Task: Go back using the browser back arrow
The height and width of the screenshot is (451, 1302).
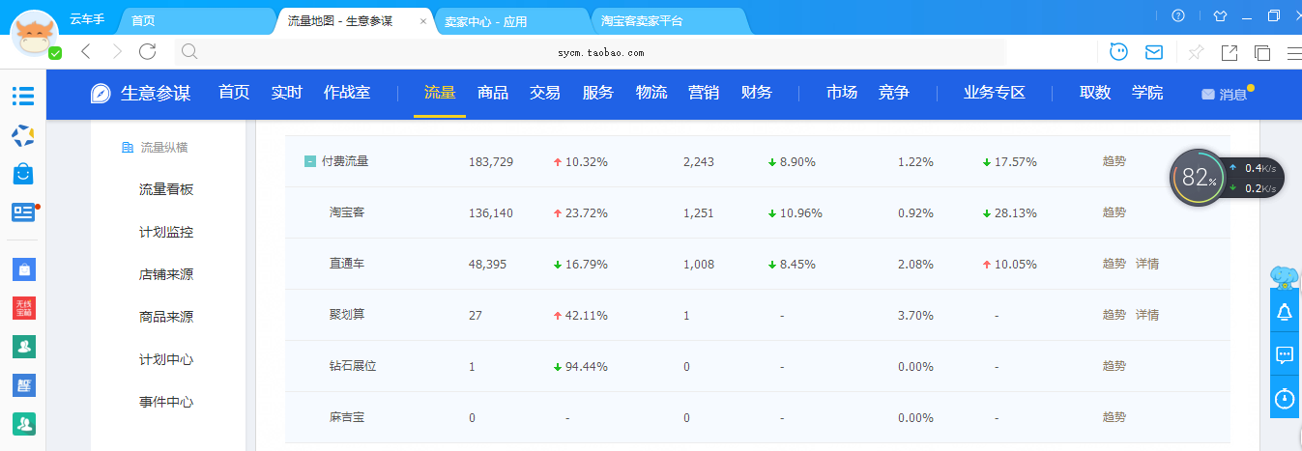Action: point(86,52)
